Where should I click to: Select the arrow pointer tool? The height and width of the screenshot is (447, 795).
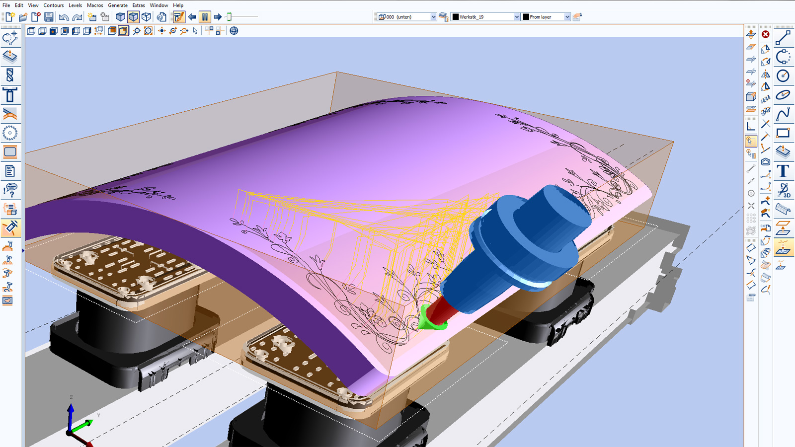click(x=196, y=31)
